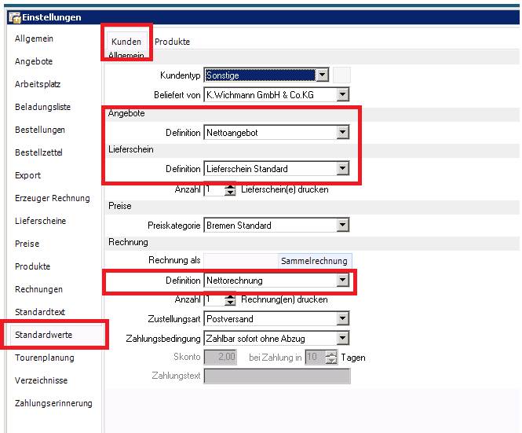Increase the Lieferschein Anzahl spinner
522x433 pixels.
pyautogui.click(x=230, y=187)
